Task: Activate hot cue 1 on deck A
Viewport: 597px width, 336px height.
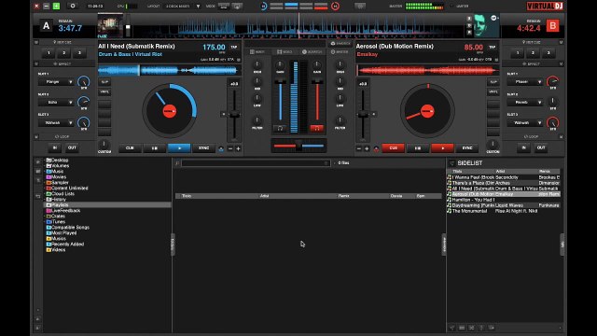Action: coord(49,53)
